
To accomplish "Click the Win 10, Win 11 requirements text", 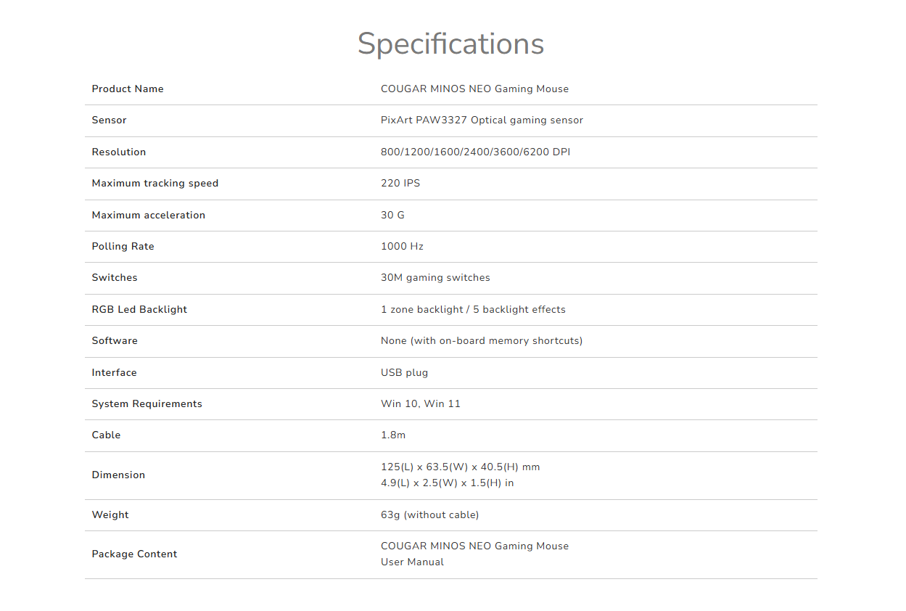I will (421, 404).
